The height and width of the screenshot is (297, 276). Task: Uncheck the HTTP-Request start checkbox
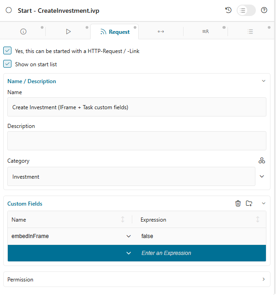tap(7, 51)
